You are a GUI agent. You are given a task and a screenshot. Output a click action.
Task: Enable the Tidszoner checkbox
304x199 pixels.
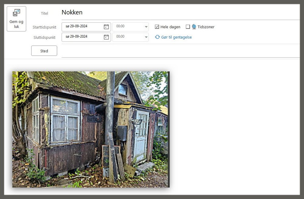188,27
